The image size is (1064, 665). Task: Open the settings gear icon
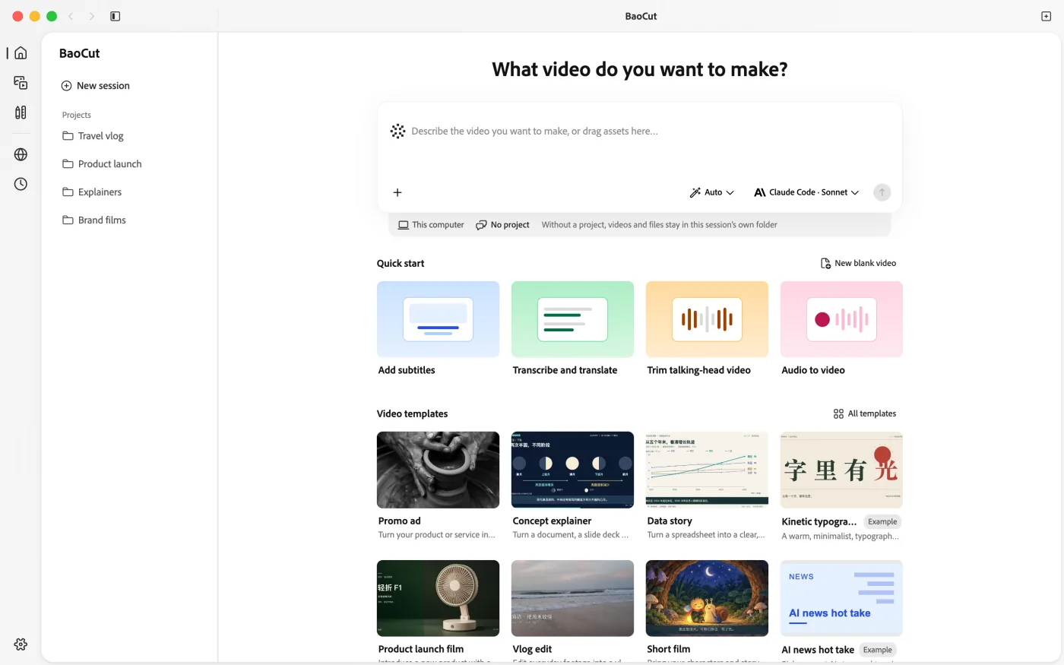[x=21, y=644]
